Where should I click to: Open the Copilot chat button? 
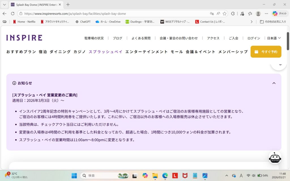click(x=280, y=14)
